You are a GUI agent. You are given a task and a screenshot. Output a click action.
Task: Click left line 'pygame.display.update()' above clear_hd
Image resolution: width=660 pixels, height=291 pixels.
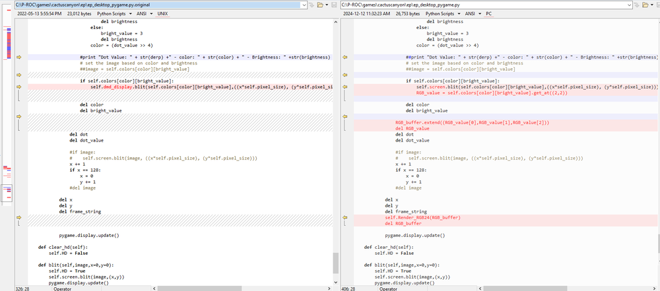pos(89,236)
